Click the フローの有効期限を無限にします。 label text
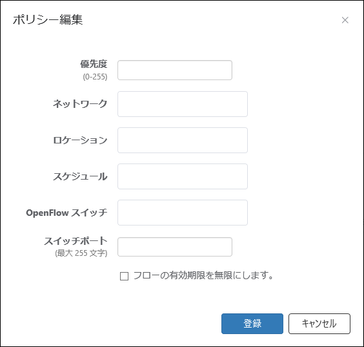 click(x=203, y=276)
